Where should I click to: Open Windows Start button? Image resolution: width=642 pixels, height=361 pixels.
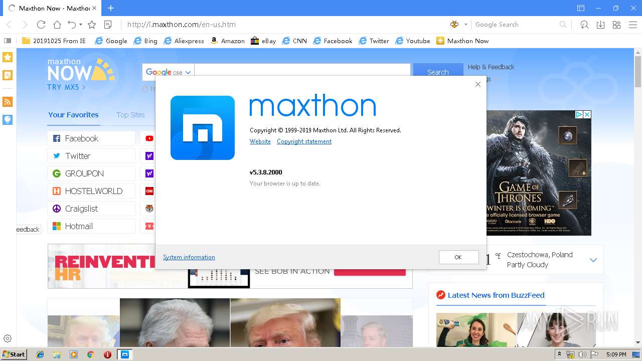(x=14, y=354)
